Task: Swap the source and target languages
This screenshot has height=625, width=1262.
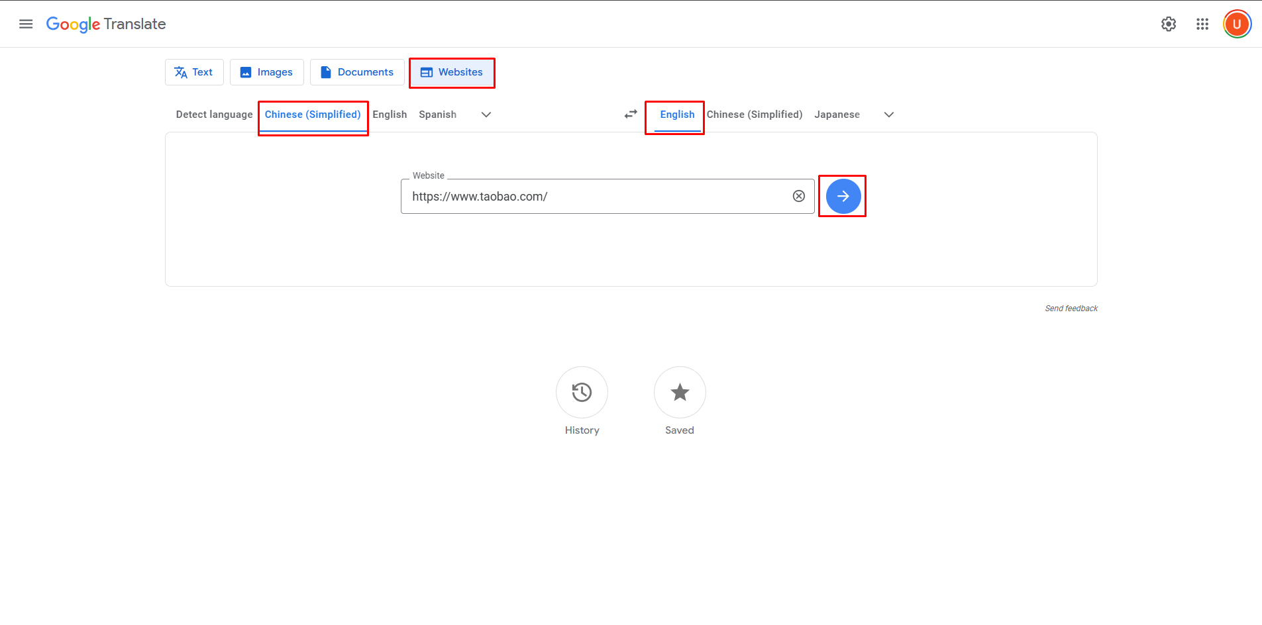Action: [x=630, y=114]
